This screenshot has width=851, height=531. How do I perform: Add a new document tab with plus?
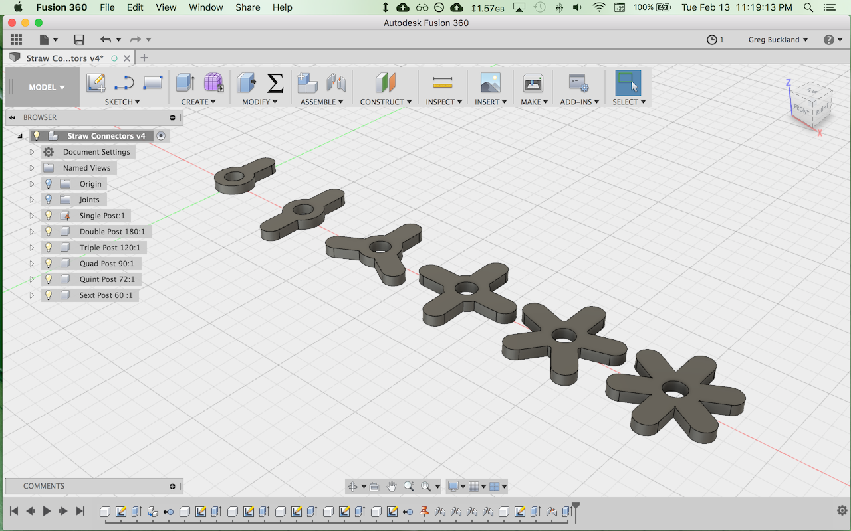tap(144, 58)
